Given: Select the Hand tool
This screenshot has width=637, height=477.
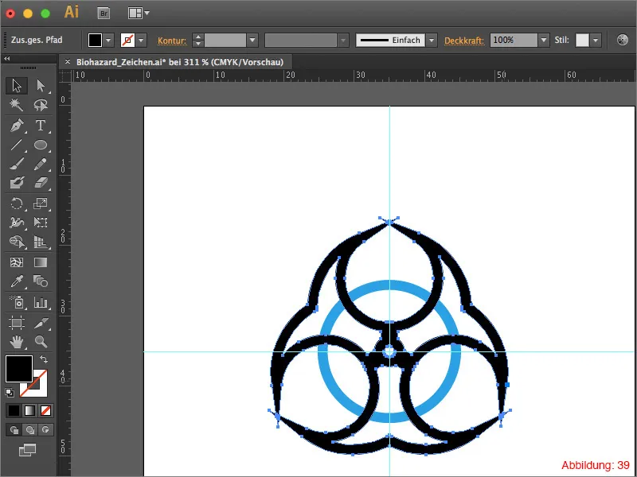Looking at the screenshot, I should 16,342.
